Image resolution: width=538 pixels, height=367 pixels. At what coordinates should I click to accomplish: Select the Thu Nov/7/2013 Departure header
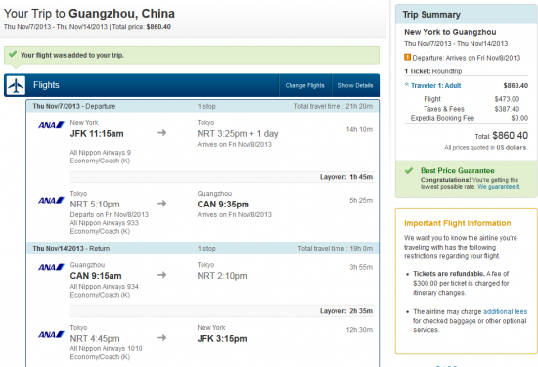coord(202,106)
